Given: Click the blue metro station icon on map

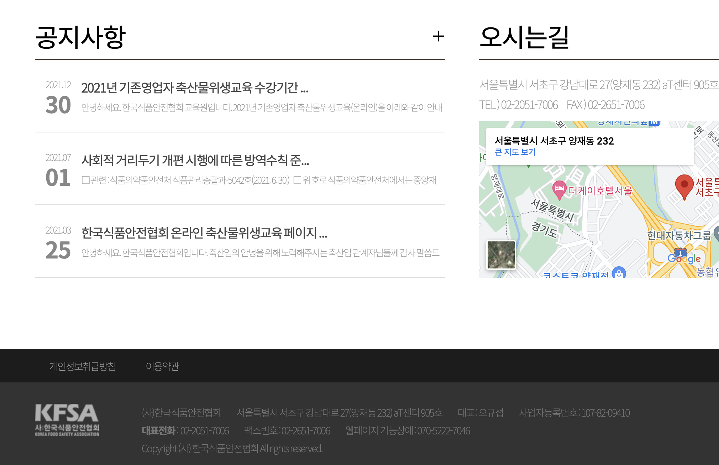Looking at the screenshot, I should [x=654, y=123].
